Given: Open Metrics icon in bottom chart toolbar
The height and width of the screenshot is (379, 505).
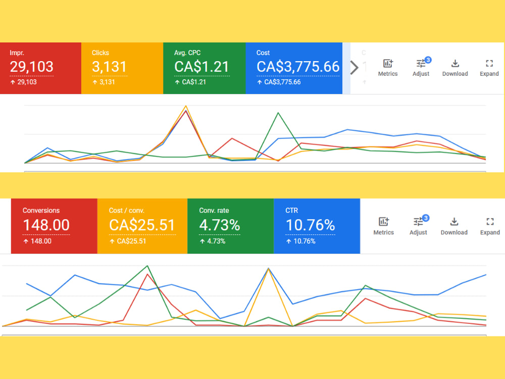Looking at the screenshot, I should click(x=383, y=222).
